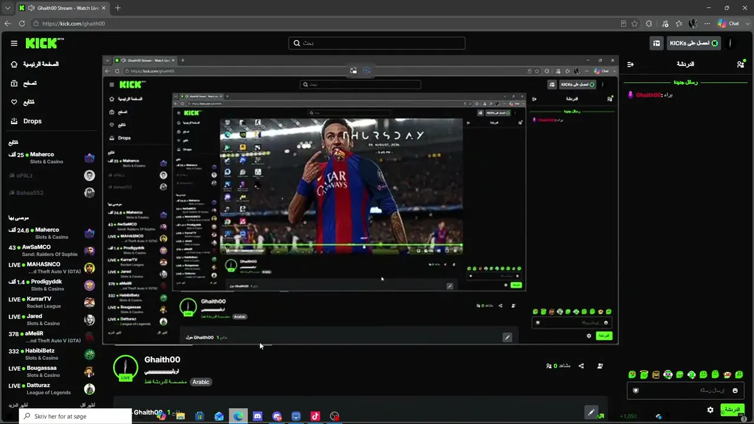This screenshot has width=754, height=424.
Task: Click Ghaith00 username in chat message
Action: click(x=648, y=95)
